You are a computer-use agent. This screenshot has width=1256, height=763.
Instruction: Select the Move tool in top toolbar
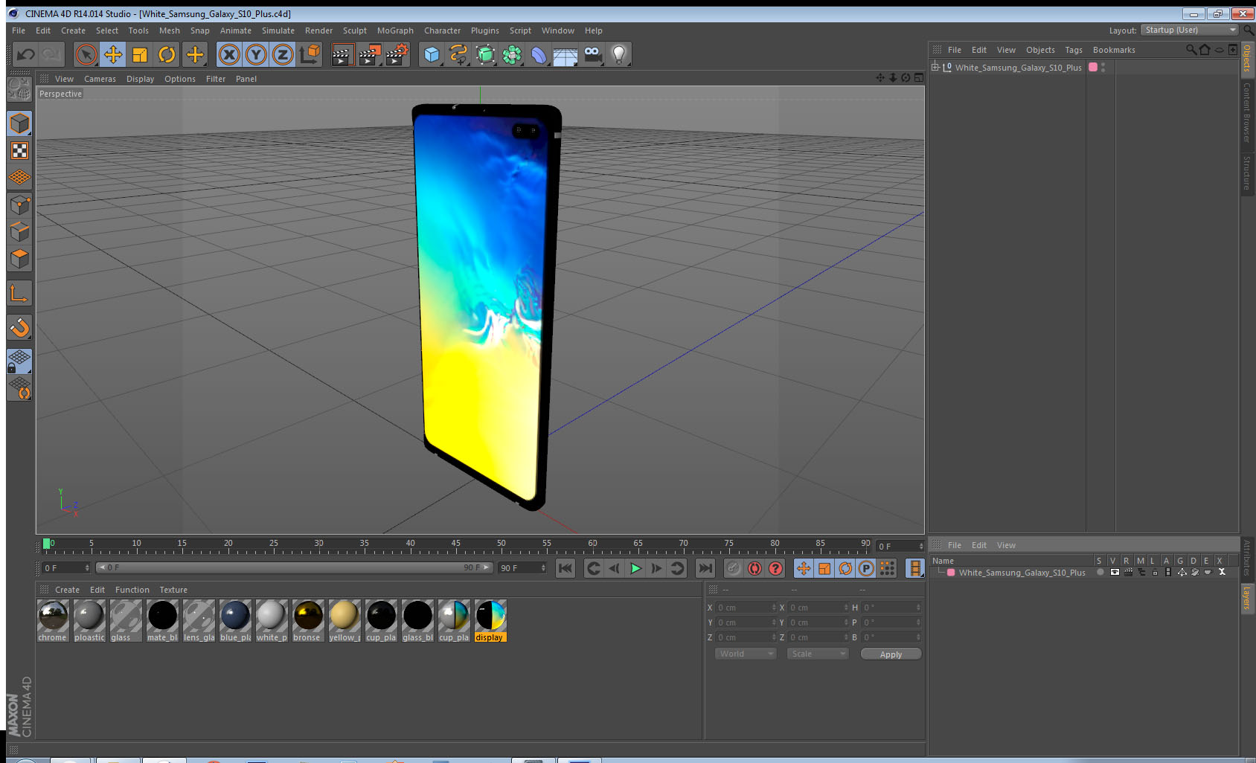113,54
